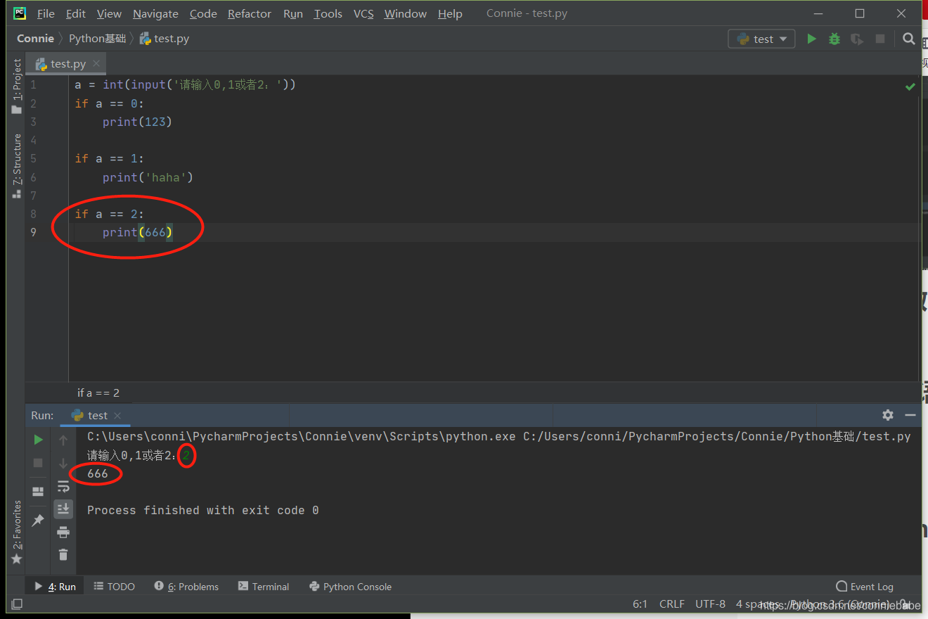The width and height of the screenshot is (928, 619).
Task: Open the Help menu
Action: tap(450, 14)
